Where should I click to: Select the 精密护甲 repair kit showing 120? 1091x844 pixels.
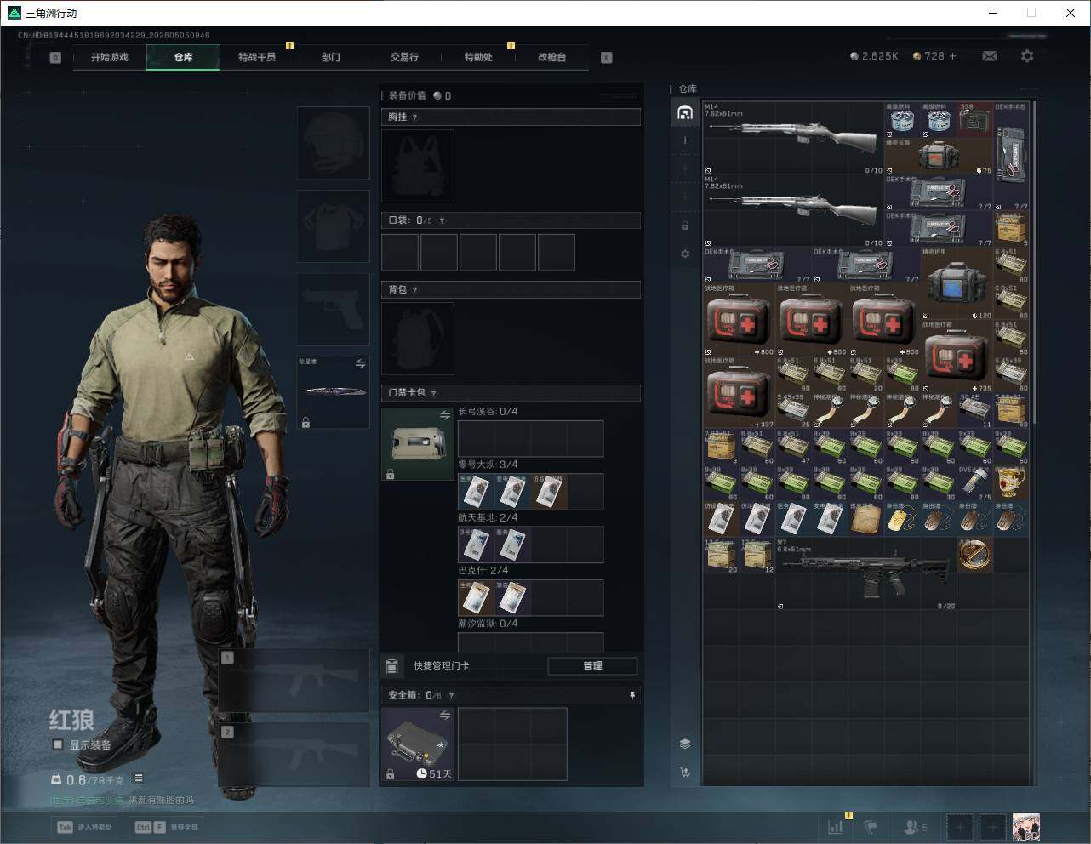(957, 283)
